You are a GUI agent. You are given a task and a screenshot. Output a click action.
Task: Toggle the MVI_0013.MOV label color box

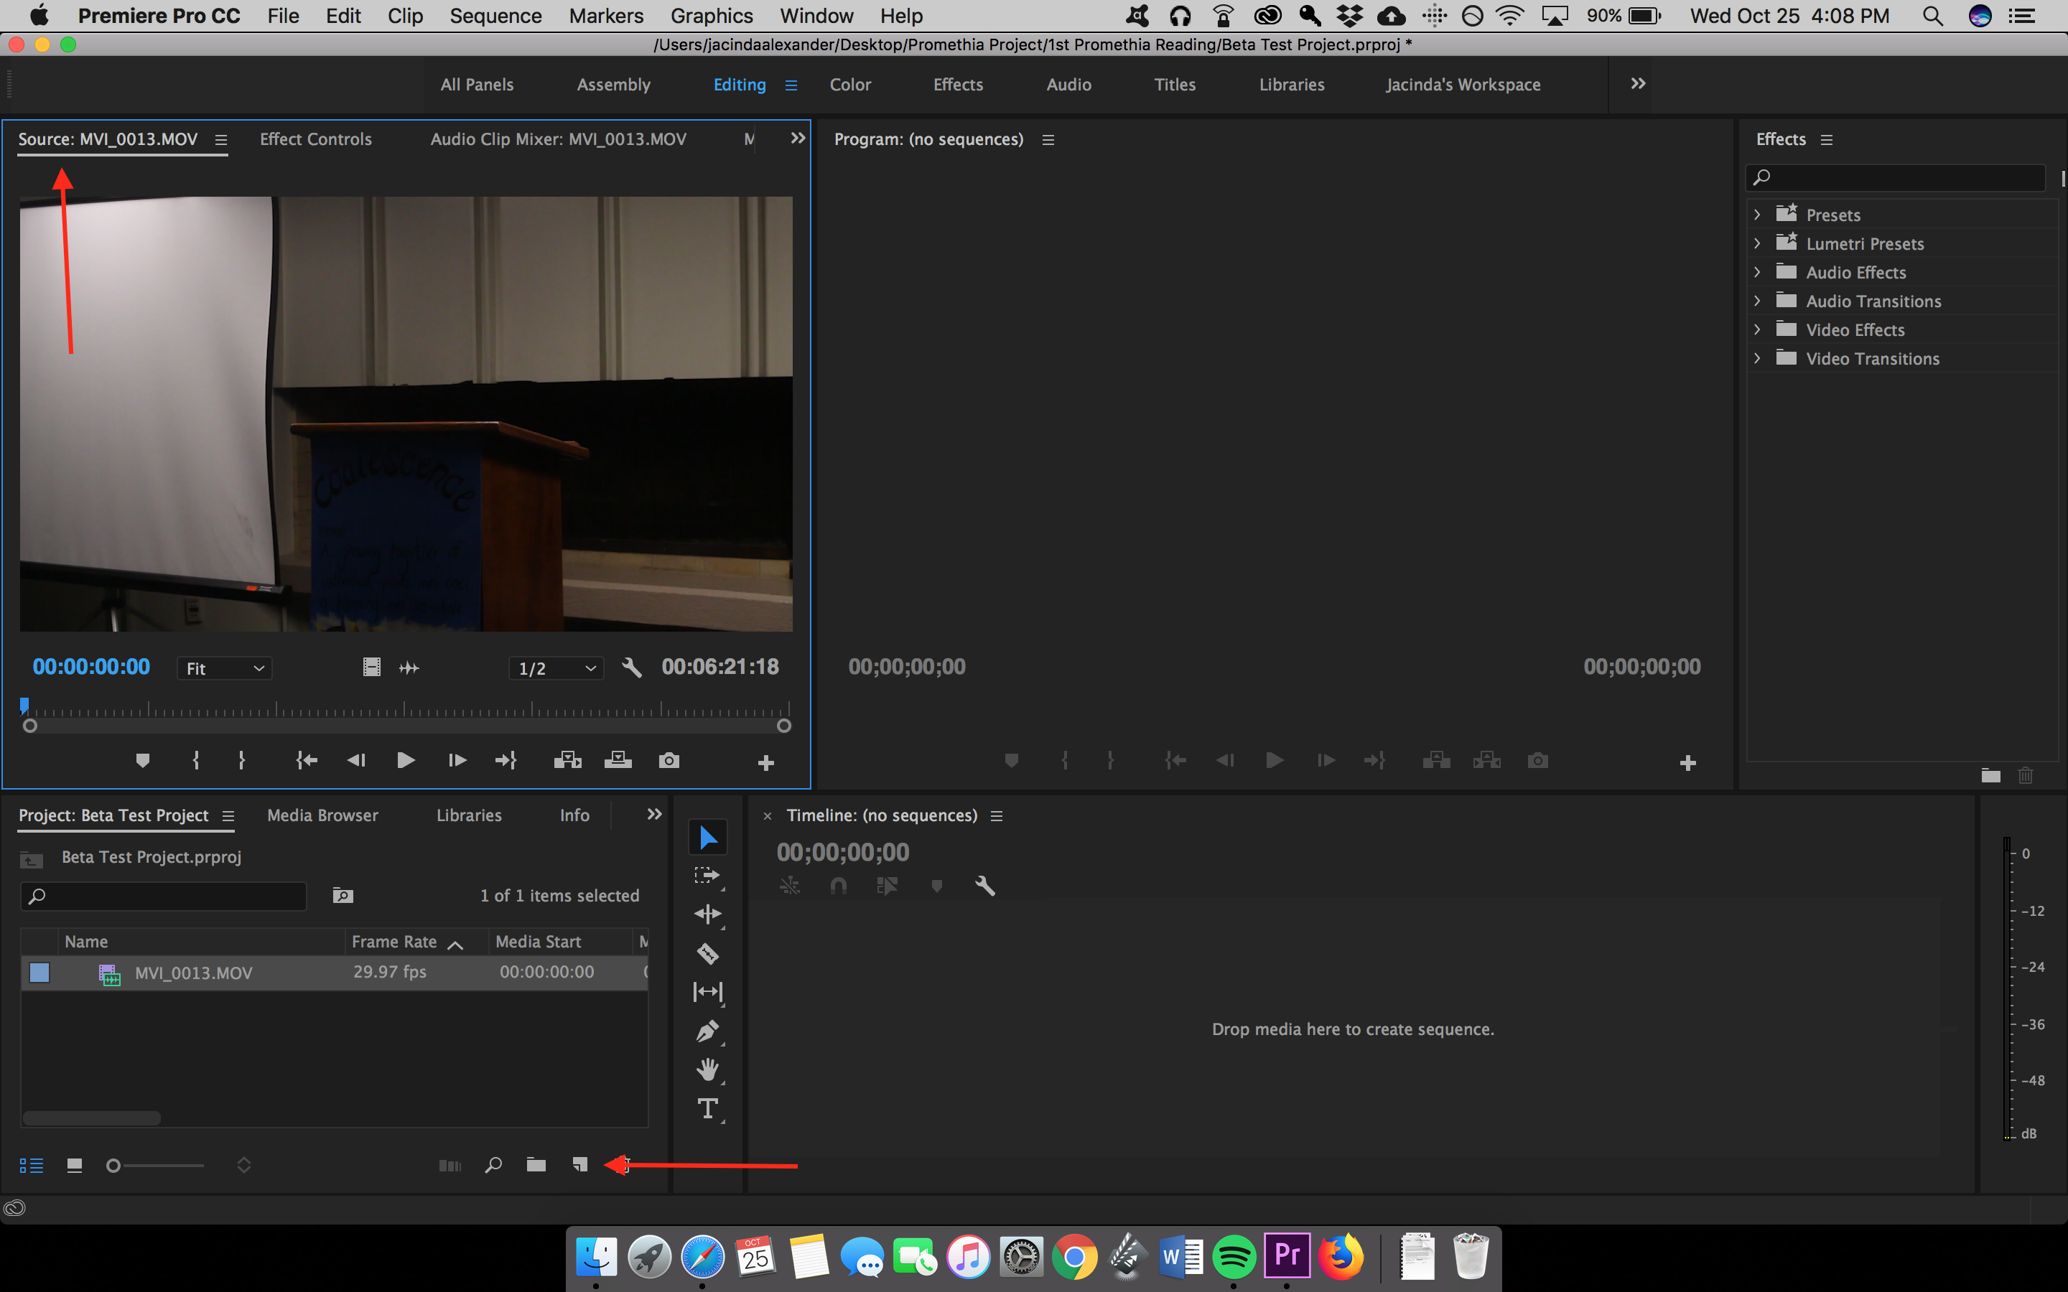coord(39,973)
